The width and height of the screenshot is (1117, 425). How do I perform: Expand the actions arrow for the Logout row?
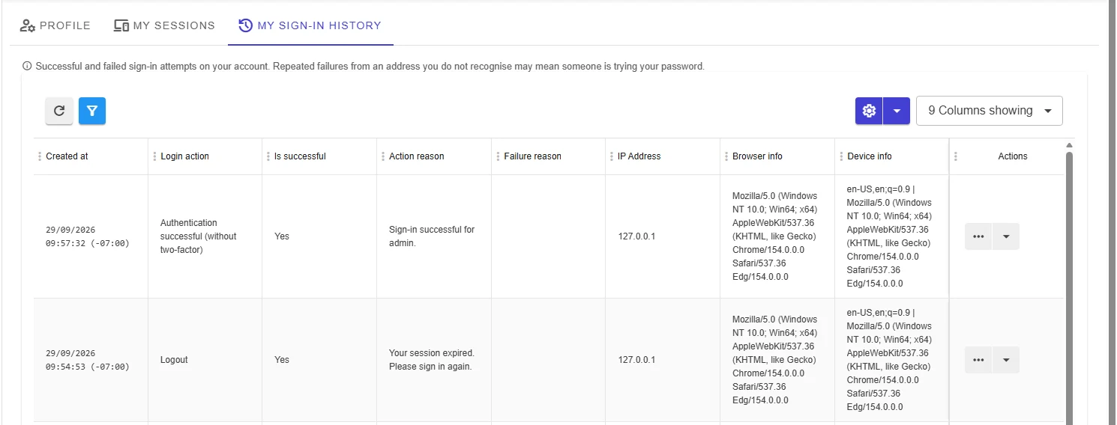1006,360
